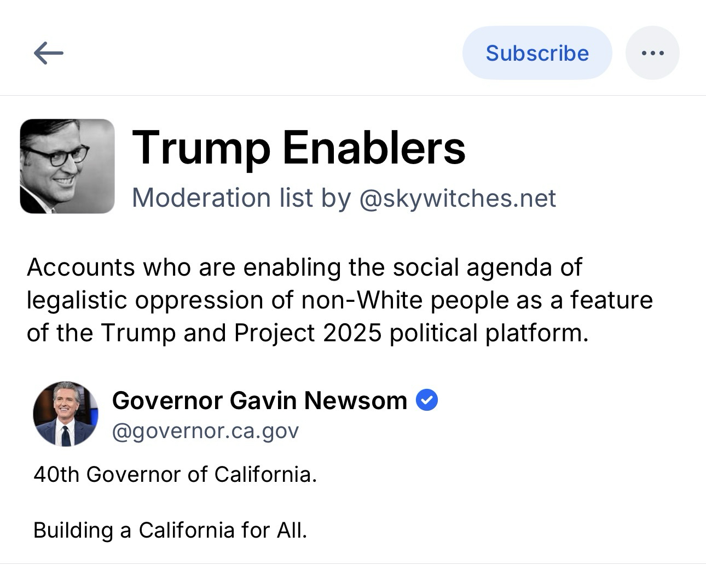View Governor Gavin Newsom's profile picture
Screen dimensions: 706x571
click(x=66, y=414)
